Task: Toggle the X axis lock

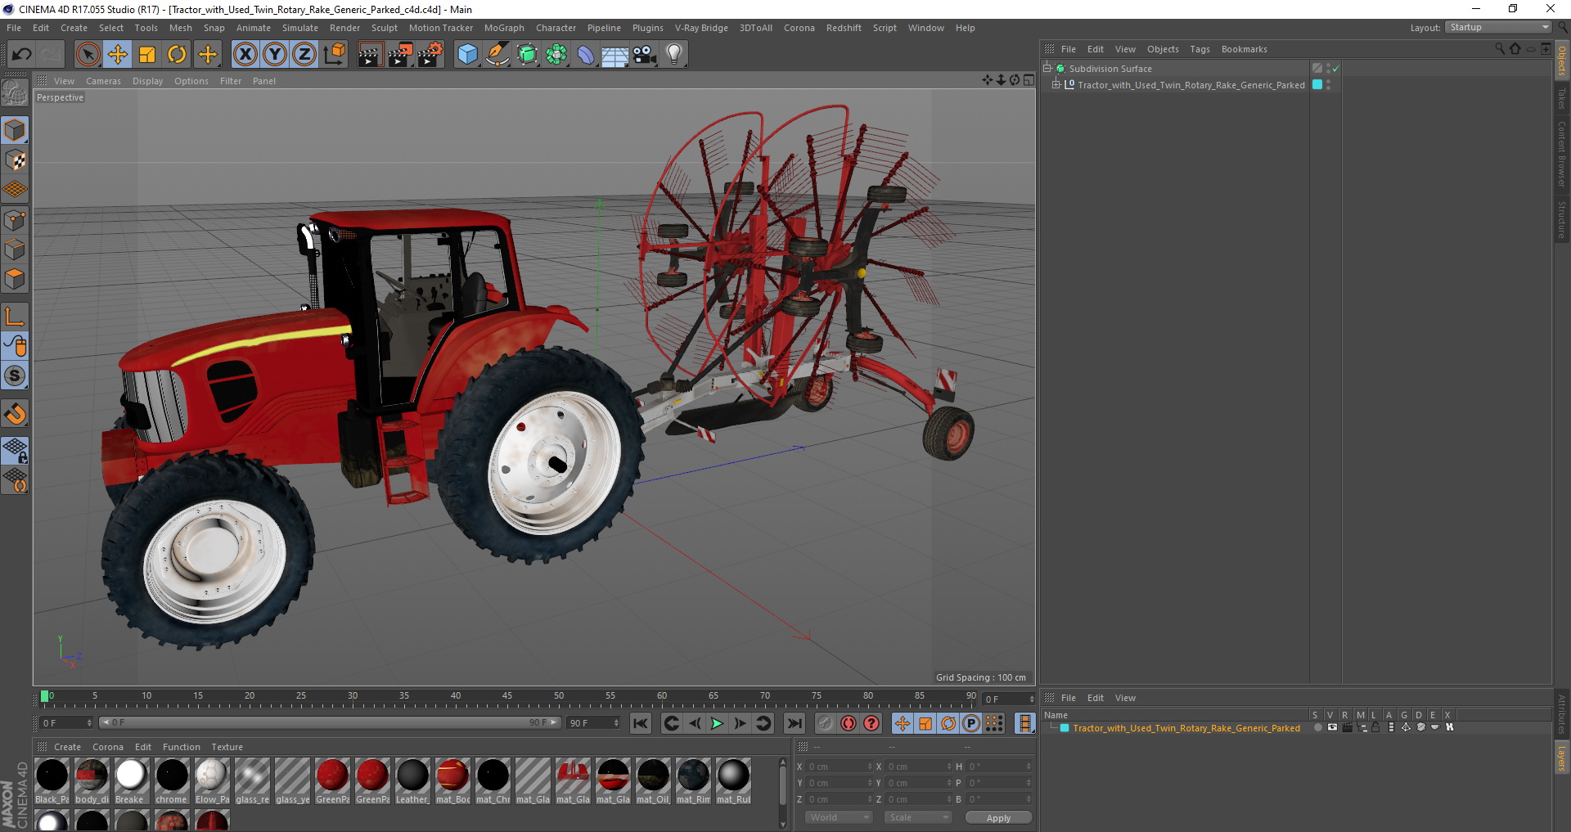Action: coord(245,55)
